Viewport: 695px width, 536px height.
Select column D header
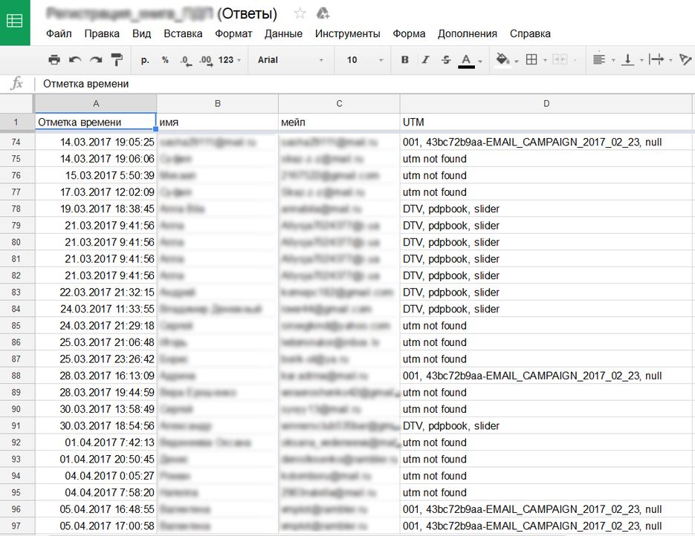[546, 104]
